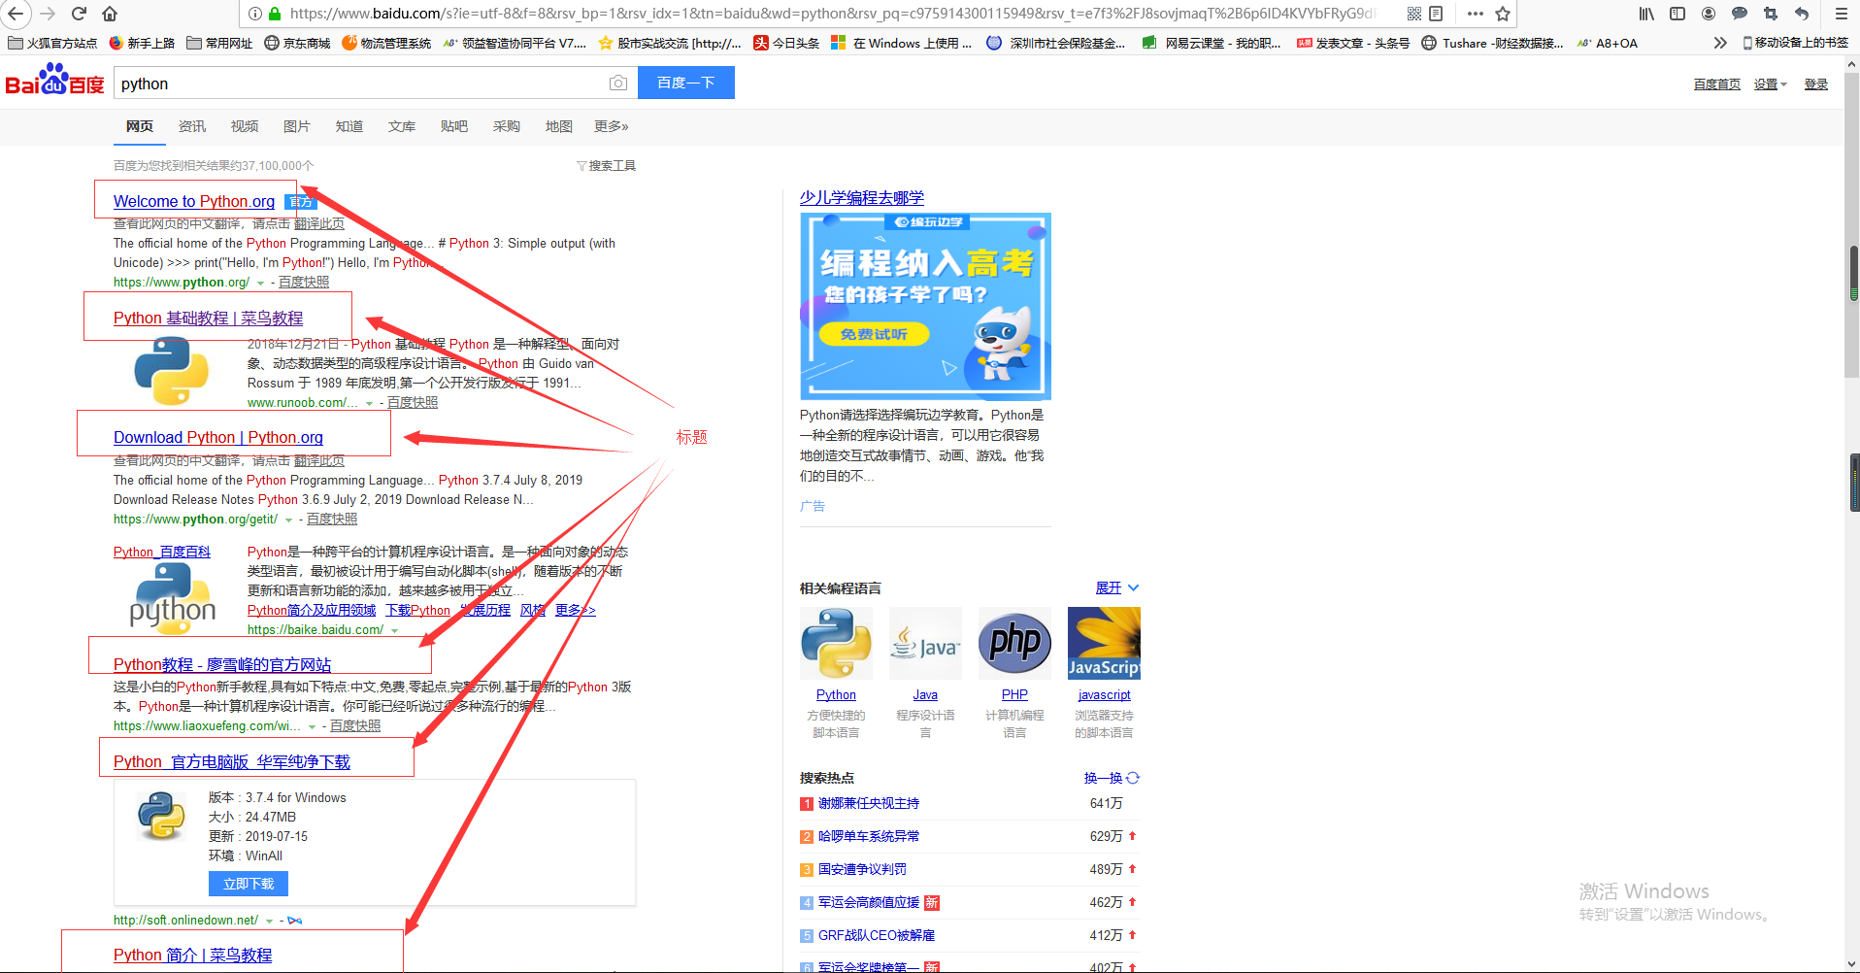Screen dimensions: 1860x973
Task: Expand arrow beside www.runoob.com URL
Action: 369,403
